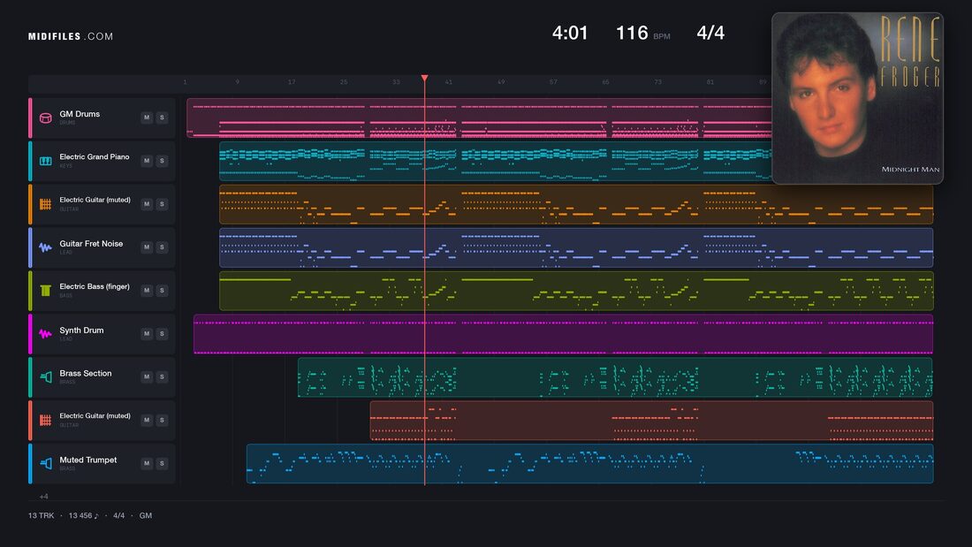Click the Synth Drum waveform icon
This screenshot has height=547, width=972.
coord(45,334)
